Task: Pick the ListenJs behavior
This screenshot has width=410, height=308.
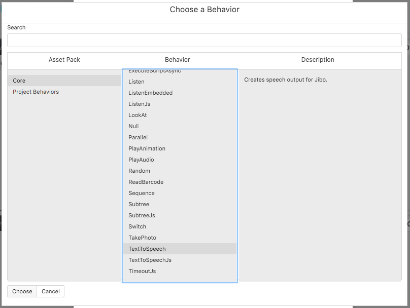Action: tap(140, 104)
